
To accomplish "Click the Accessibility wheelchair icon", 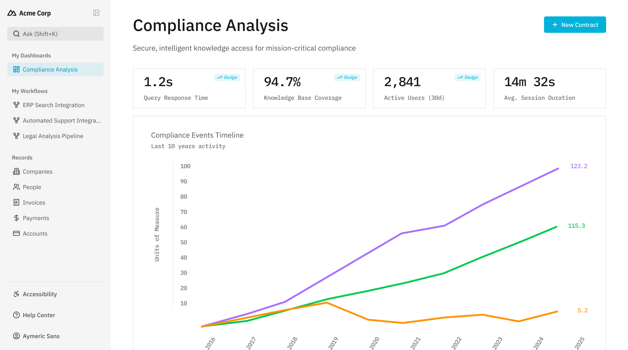I will click(16, 294).
